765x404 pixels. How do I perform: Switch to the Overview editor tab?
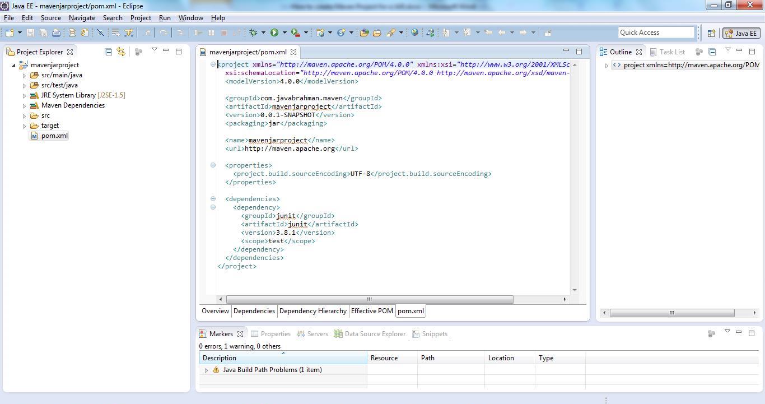215,311
